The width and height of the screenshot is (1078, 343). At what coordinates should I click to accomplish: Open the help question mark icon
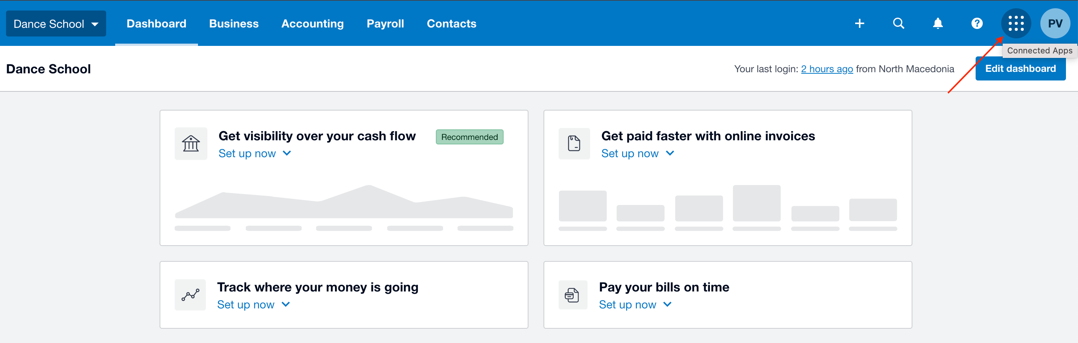(977, 23)
